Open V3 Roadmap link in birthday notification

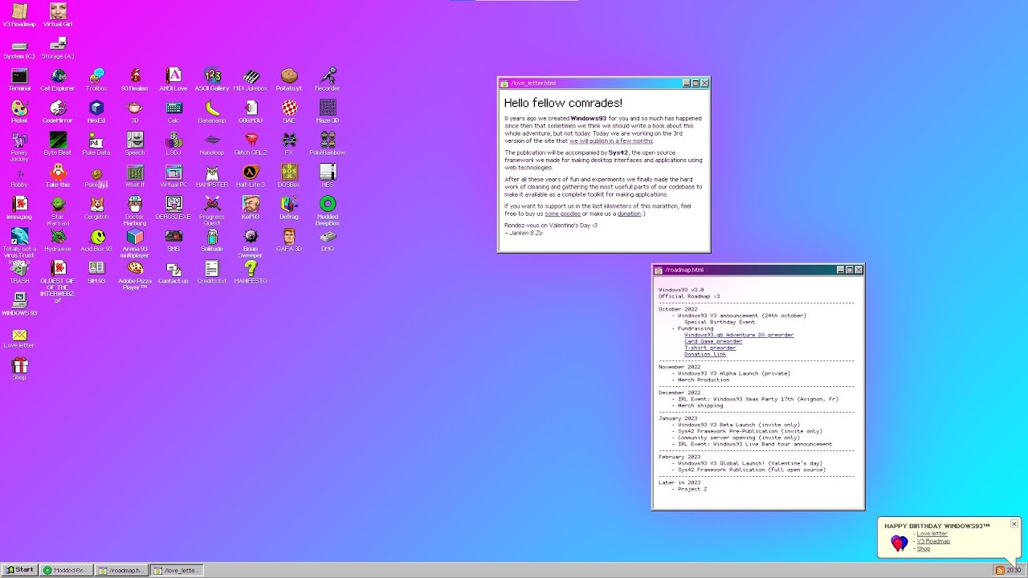tap(933, 541)
